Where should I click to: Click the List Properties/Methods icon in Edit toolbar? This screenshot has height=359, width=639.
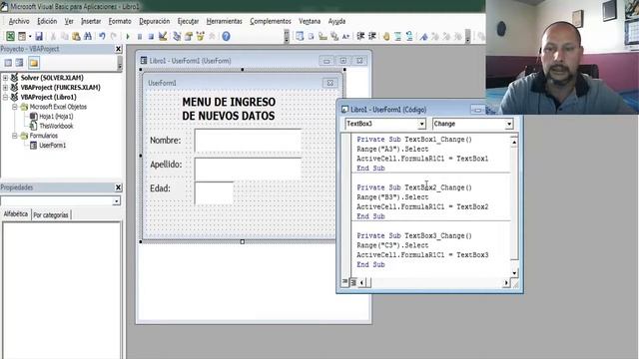point(300,36)
